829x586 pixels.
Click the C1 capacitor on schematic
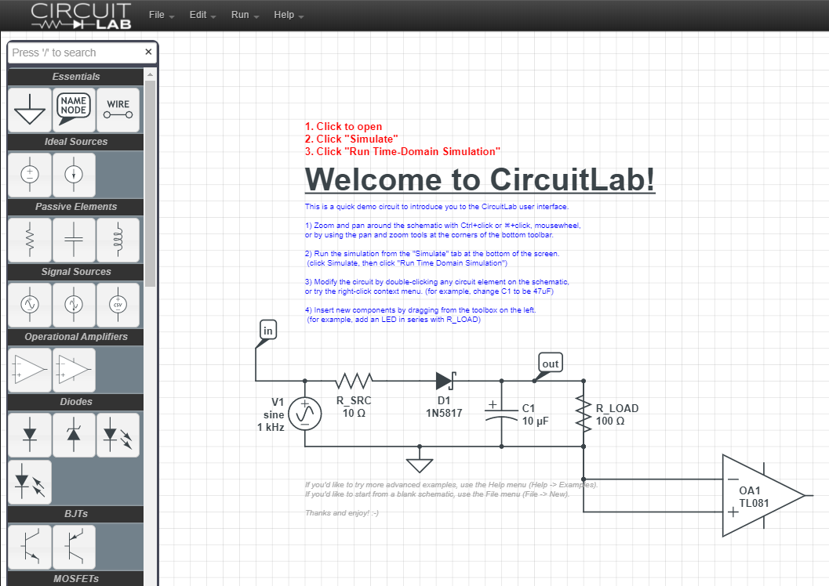501,414
